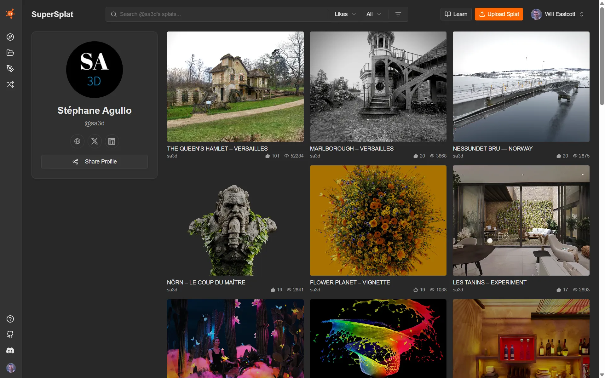The height and width of the screenshot is (378, 605).
Task: Click the shuffle random icon in sidebar
Action: (x=10, y=84)
